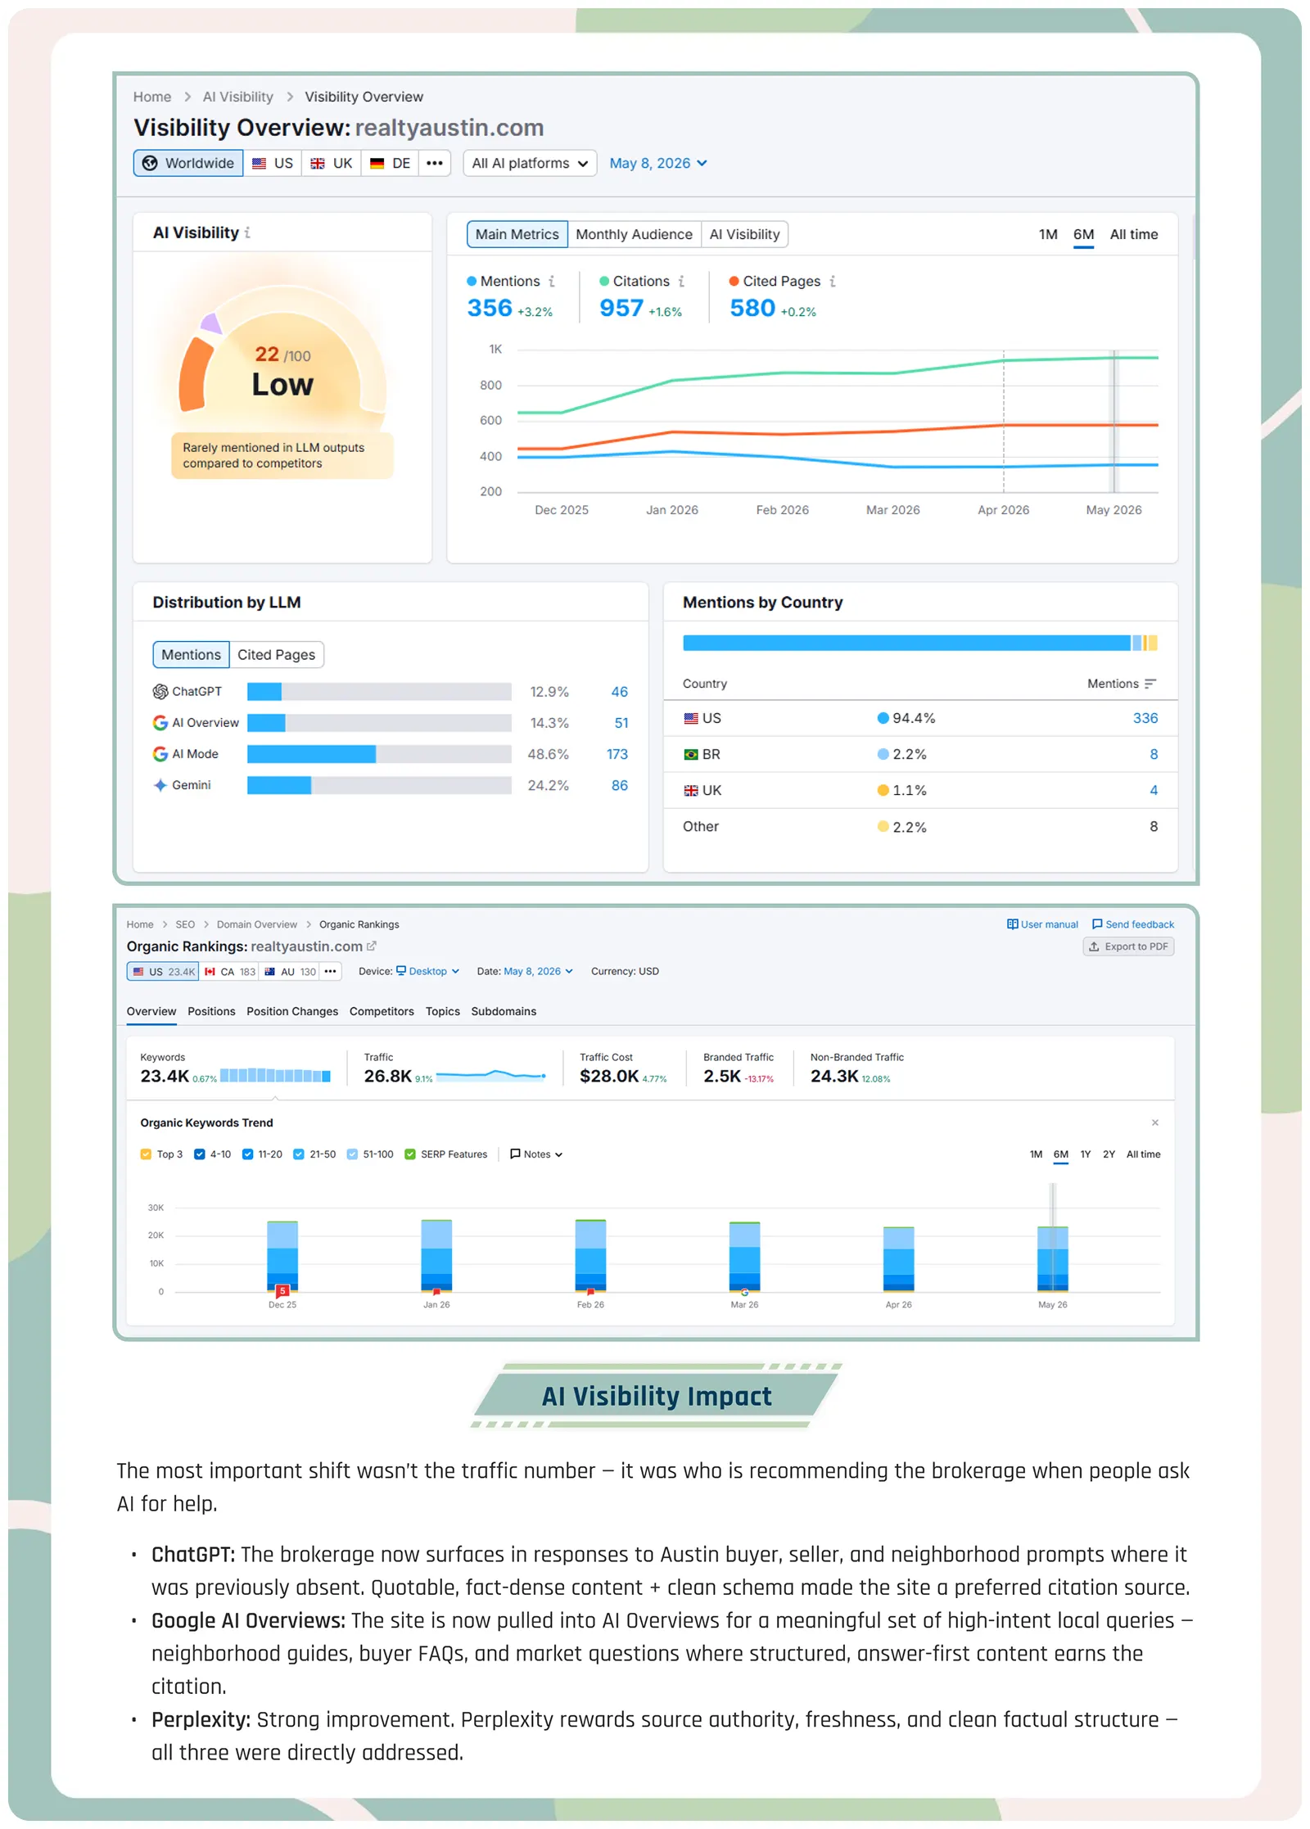Viewport: 1310px width, 1829px height.
Task: Select the 2Y range on keywords trend
Action: pos(1109,1154)
